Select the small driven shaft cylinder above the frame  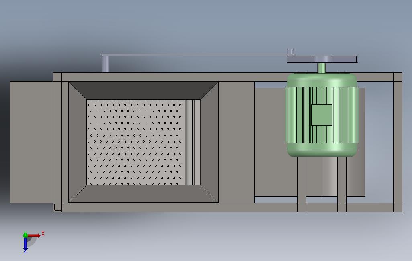[106, 64]
